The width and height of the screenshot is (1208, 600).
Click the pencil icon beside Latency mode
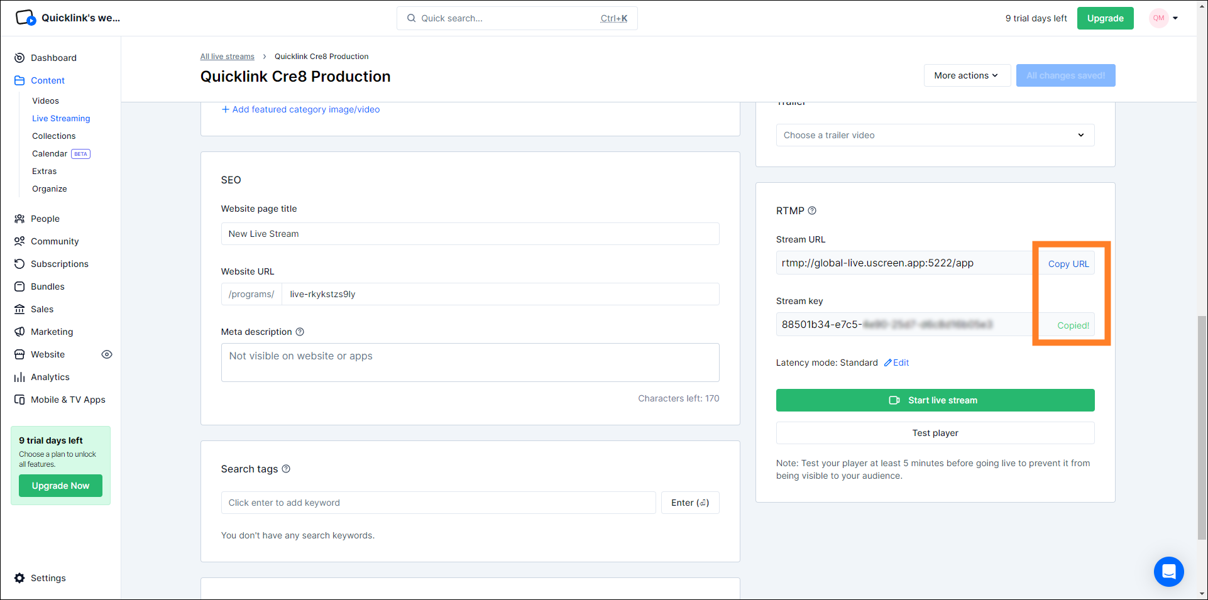click(887, 363)
